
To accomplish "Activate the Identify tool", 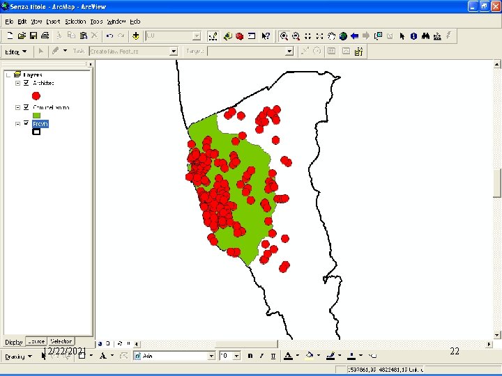I will (413, 36).
